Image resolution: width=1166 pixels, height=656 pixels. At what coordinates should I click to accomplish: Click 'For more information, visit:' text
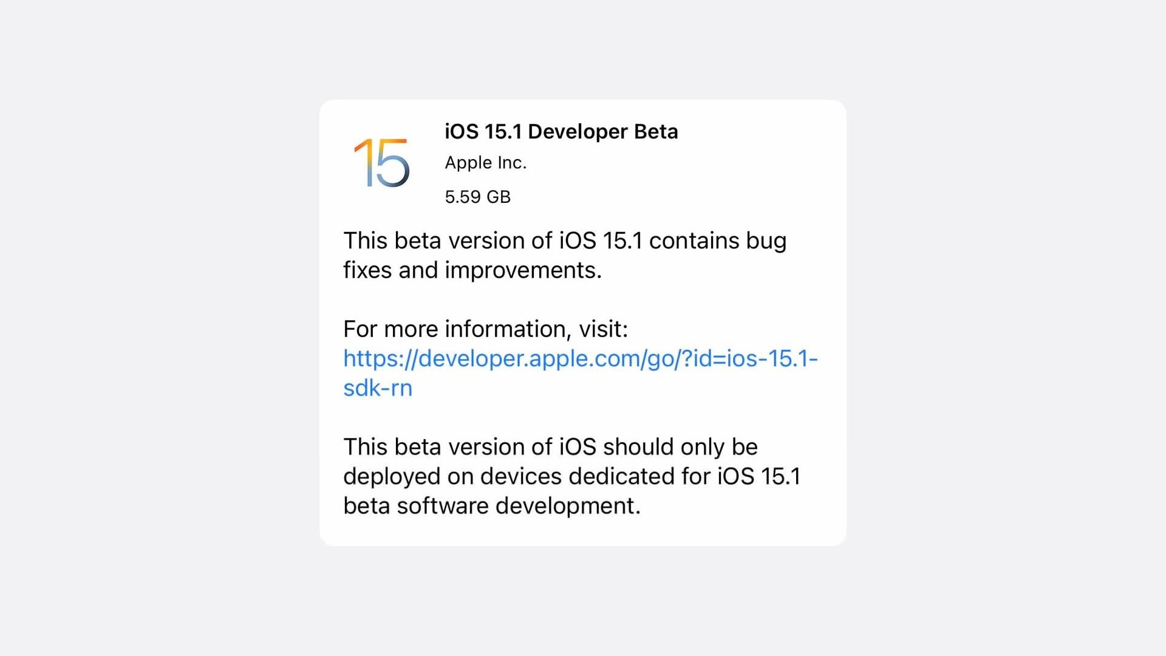tap(485, 329)
